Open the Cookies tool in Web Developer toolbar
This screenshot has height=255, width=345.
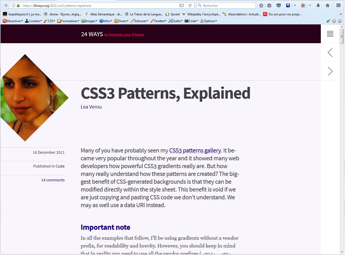tap(33, 21)
